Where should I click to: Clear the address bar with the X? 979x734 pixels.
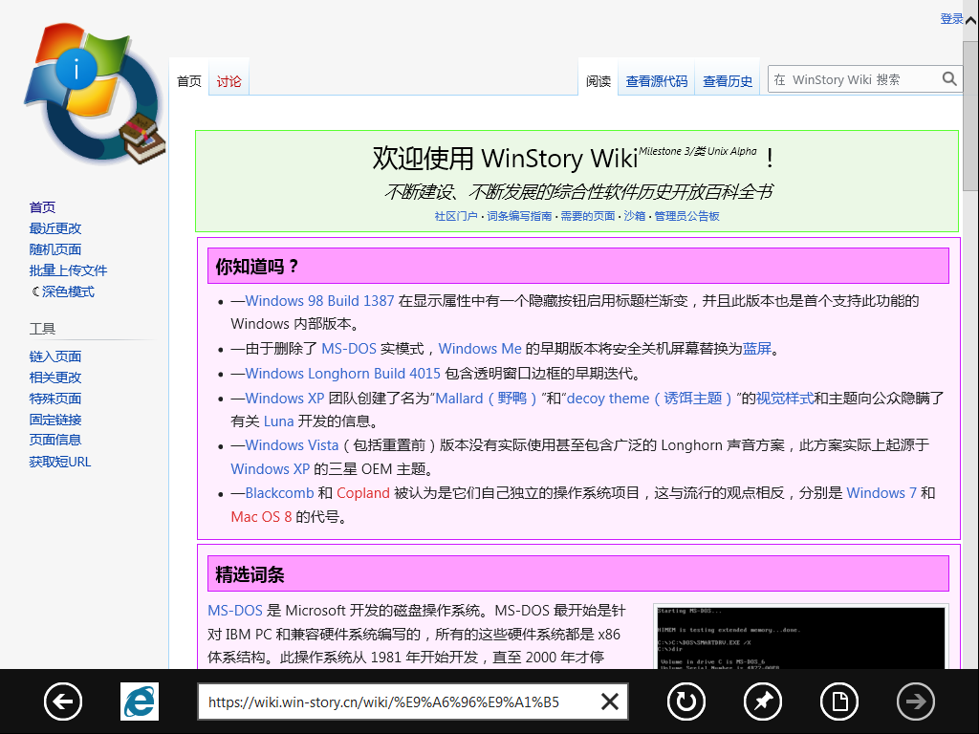point(609,702)
